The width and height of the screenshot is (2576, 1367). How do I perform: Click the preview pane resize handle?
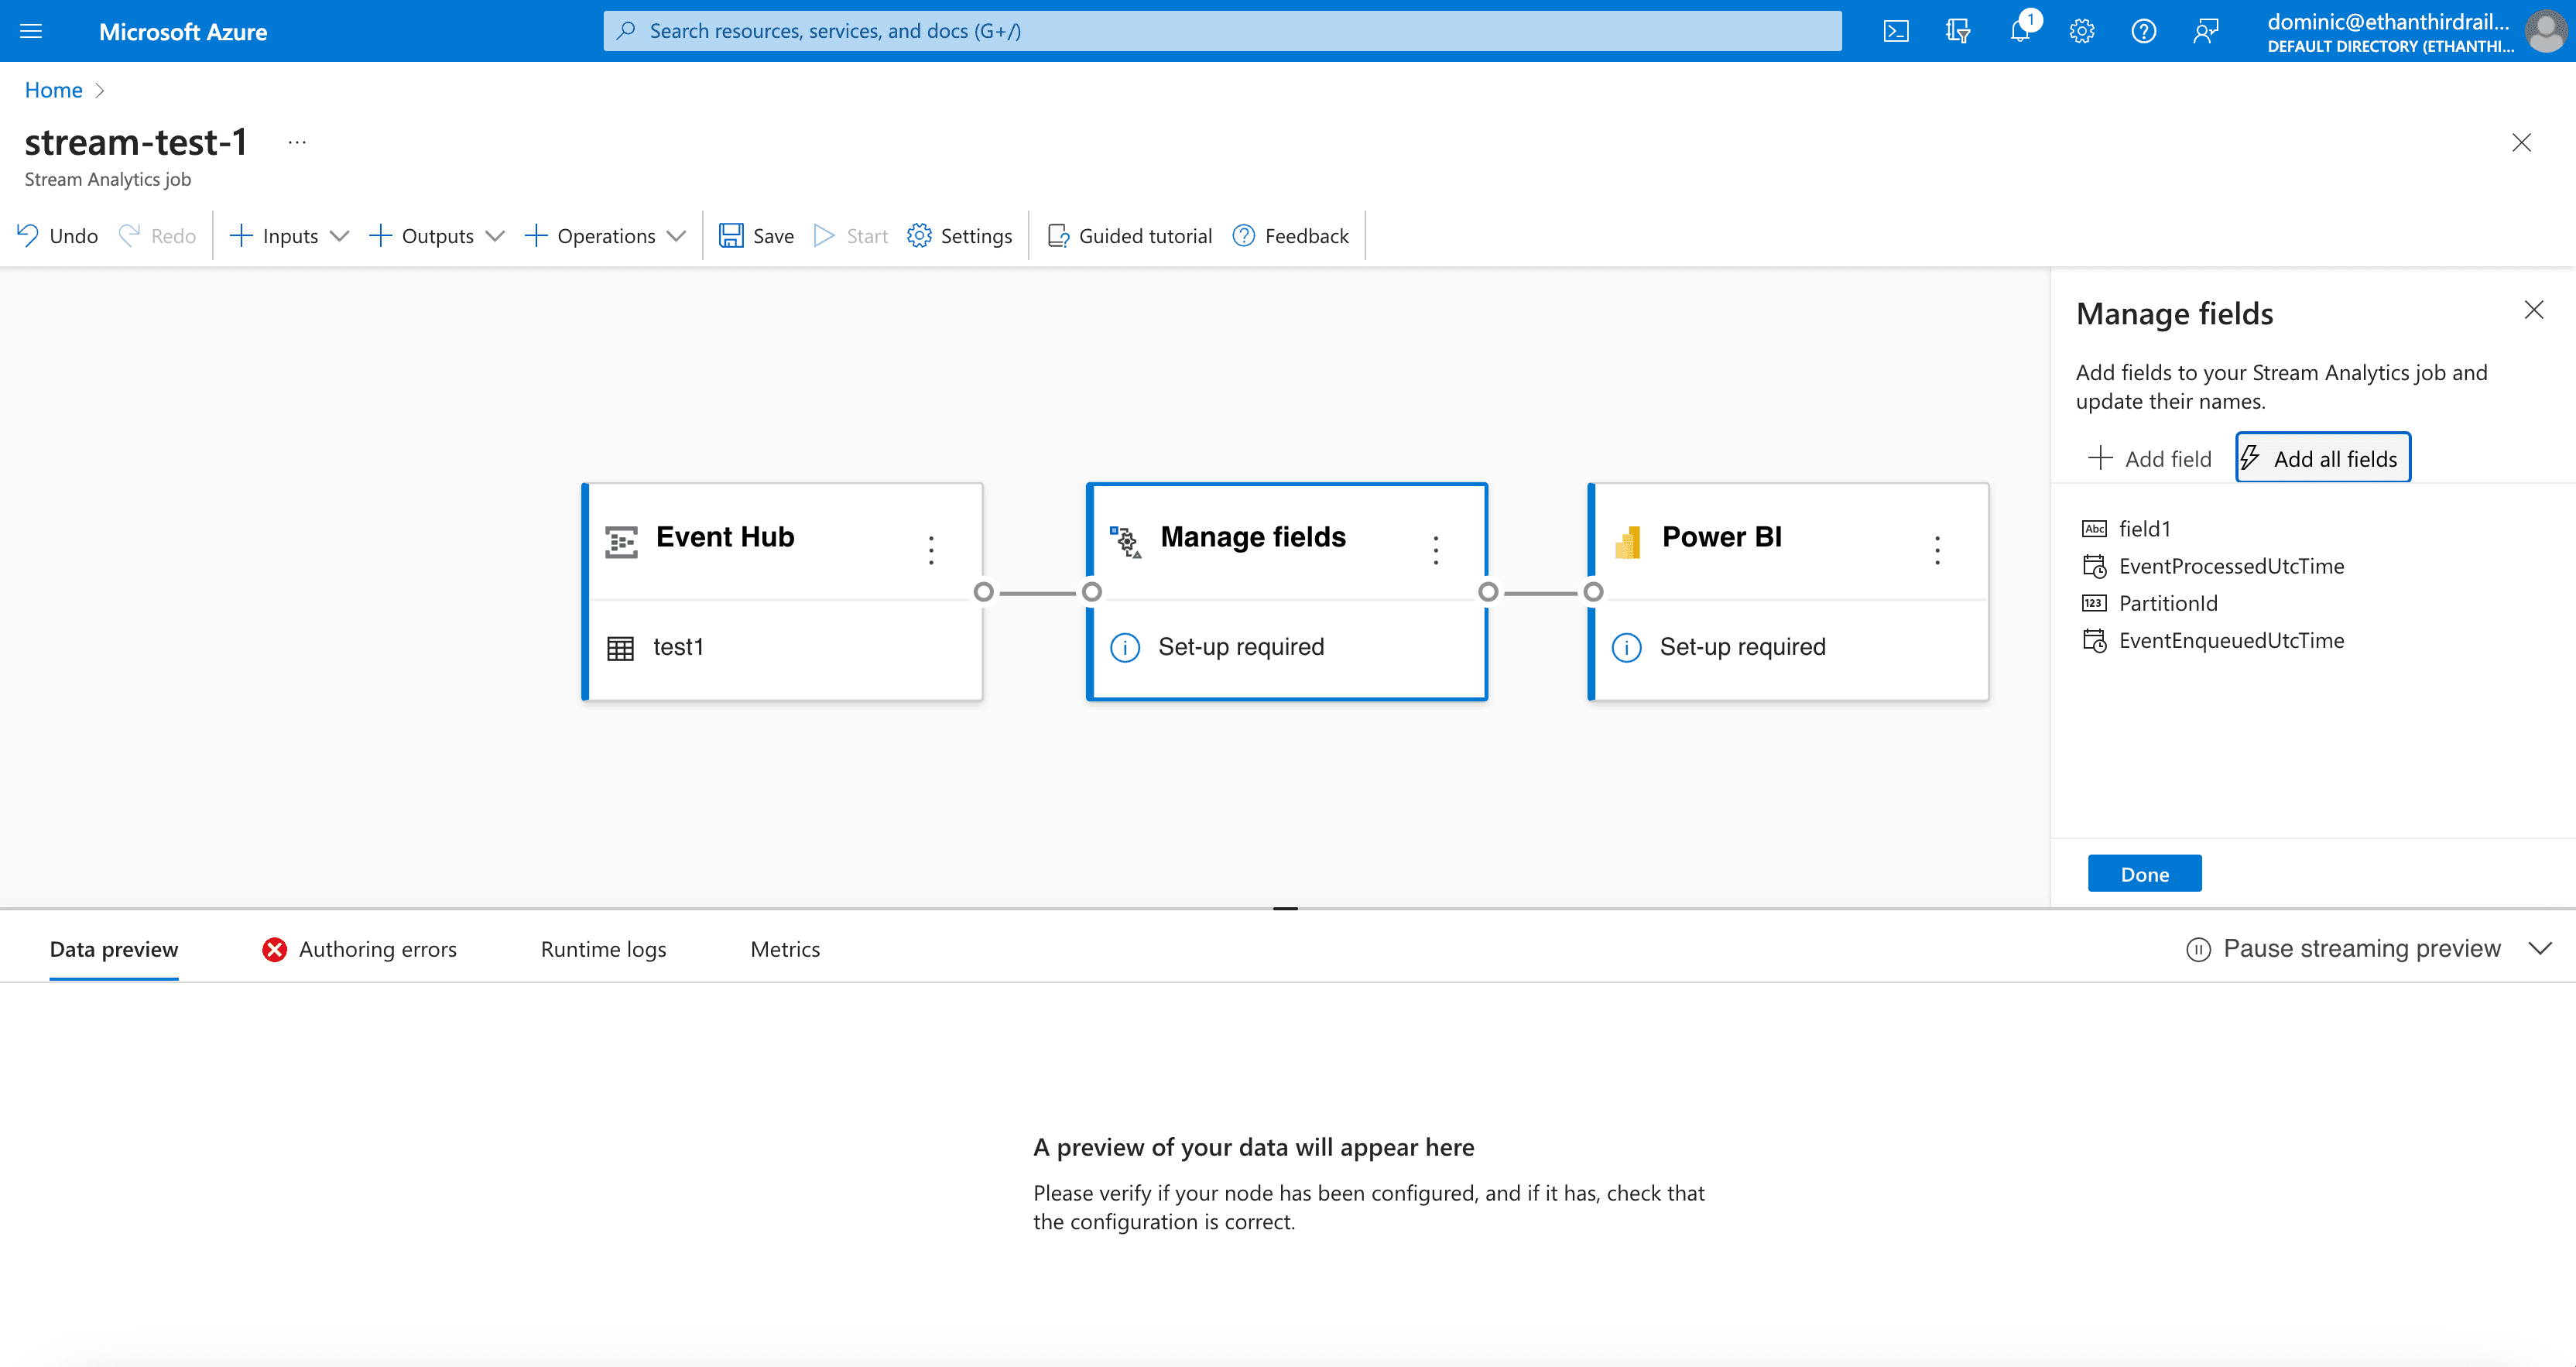[x=1285, y=908]
